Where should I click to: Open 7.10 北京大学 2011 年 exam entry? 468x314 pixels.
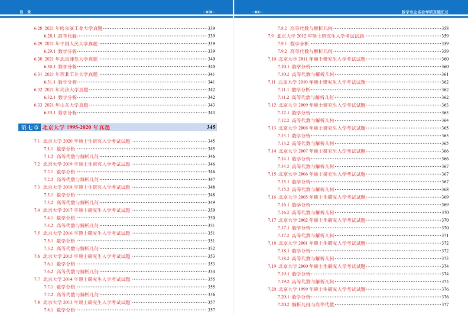358,59
